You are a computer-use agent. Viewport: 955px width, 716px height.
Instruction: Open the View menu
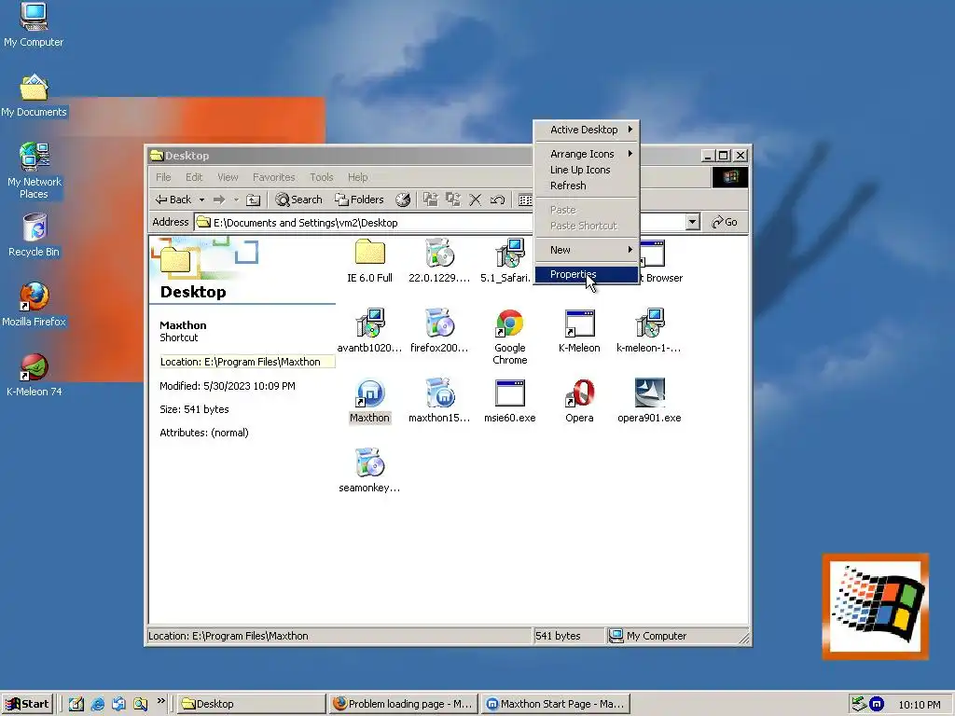pos(228,177)
